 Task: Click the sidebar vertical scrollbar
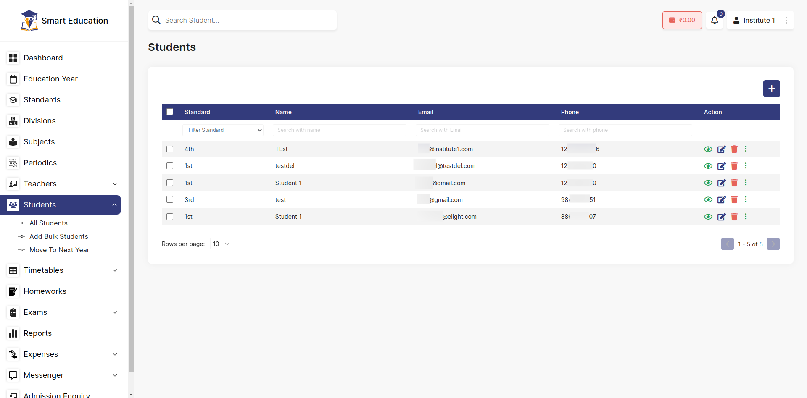click(131, 189)
